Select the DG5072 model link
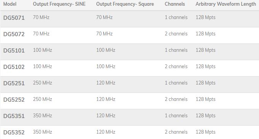The width and height of the screenshot is (259, 139). point(14,34)
